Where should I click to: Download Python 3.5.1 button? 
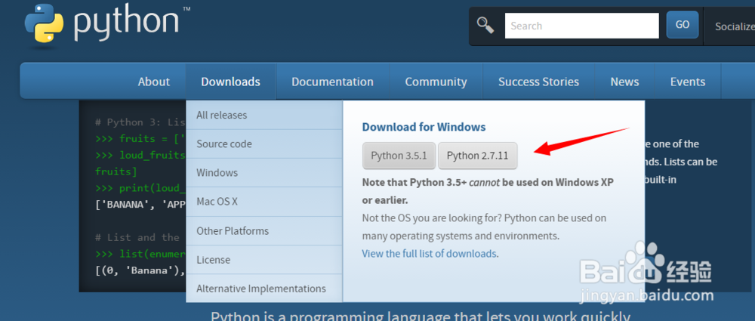click(399, 156)
